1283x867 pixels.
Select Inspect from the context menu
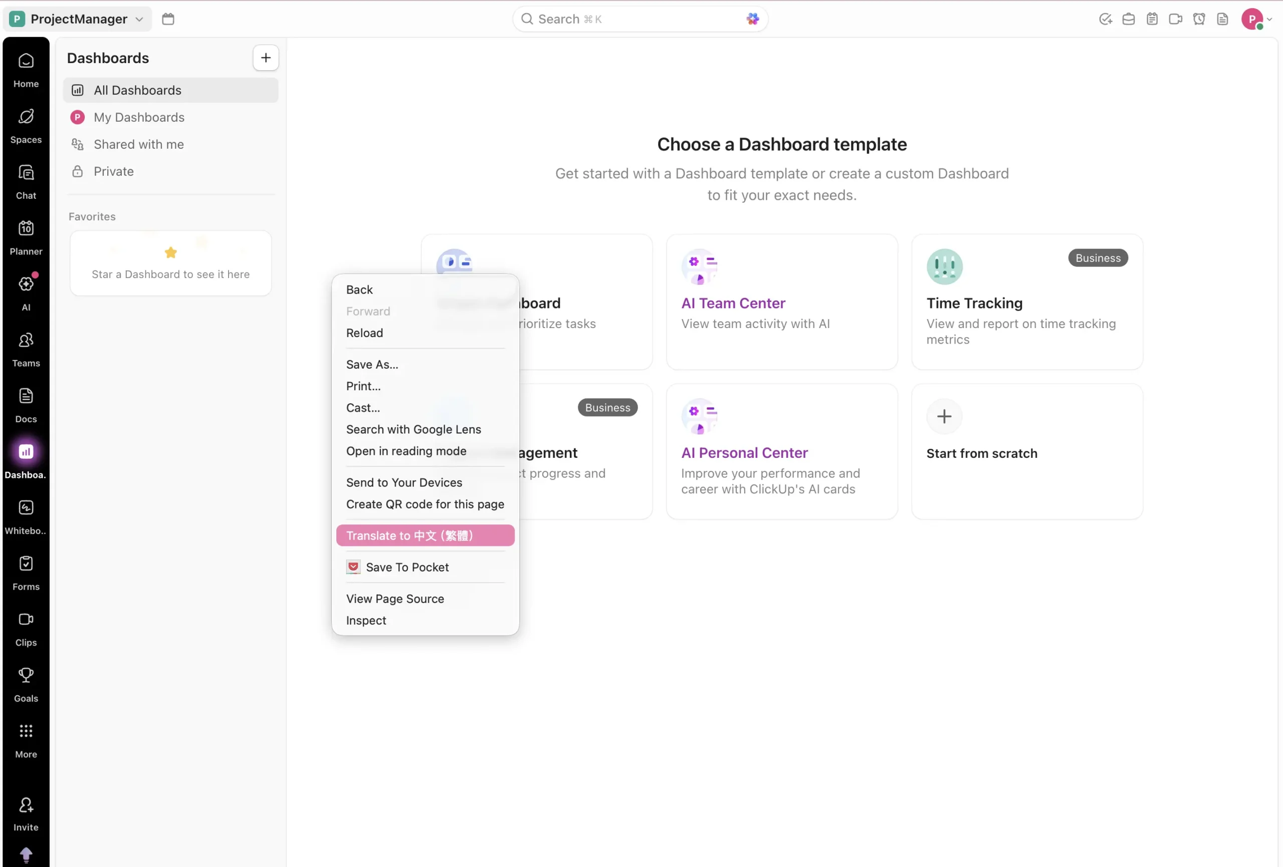pyautogui.click(x=366, y=620)
